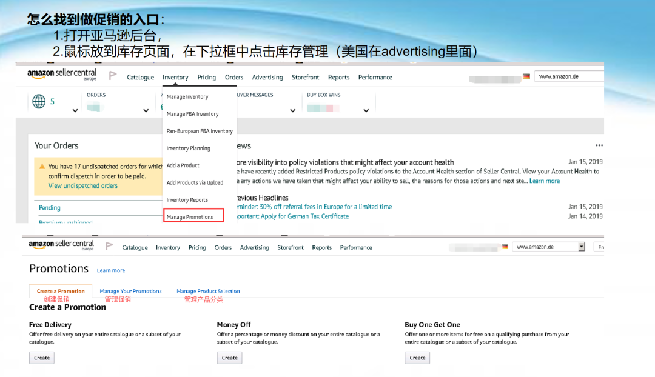Click the warning triangle in Your Orders alert
655x377 pixels.
(42, 166)
